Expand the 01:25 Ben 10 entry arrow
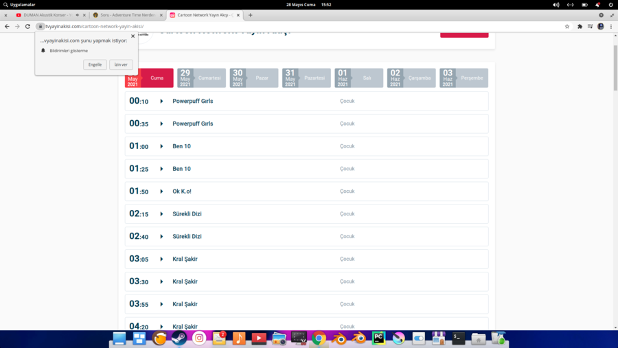This screenshot has width=618, height=348. point(161,169)
